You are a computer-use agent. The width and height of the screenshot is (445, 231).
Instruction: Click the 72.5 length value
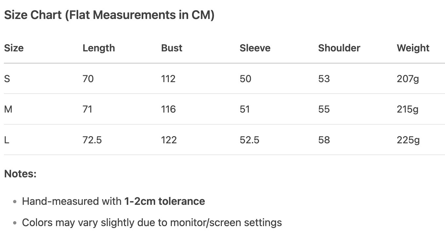[x=92, y=140]
